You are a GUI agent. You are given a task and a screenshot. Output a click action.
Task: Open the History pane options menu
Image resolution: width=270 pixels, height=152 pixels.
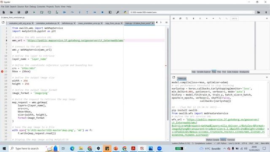(267, 77)
